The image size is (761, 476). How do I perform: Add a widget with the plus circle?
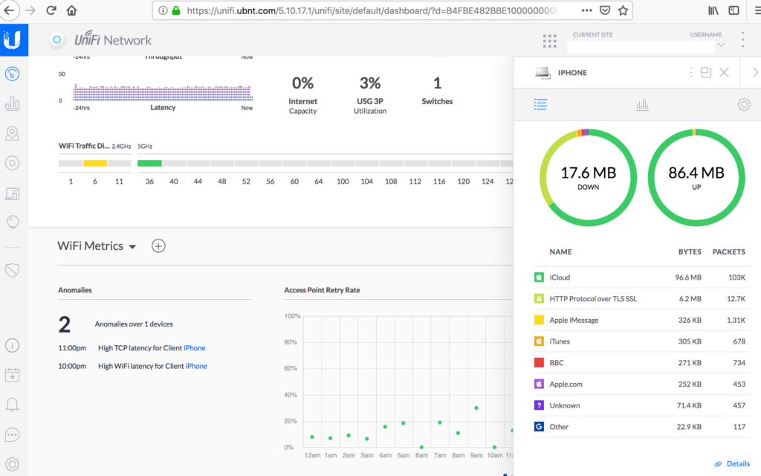click(158, 245)
